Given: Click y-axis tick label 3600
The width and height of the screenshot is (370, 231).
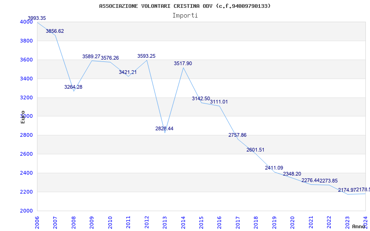Looking at the screenshot, I should pyautogui.click(x=26, y=60).
